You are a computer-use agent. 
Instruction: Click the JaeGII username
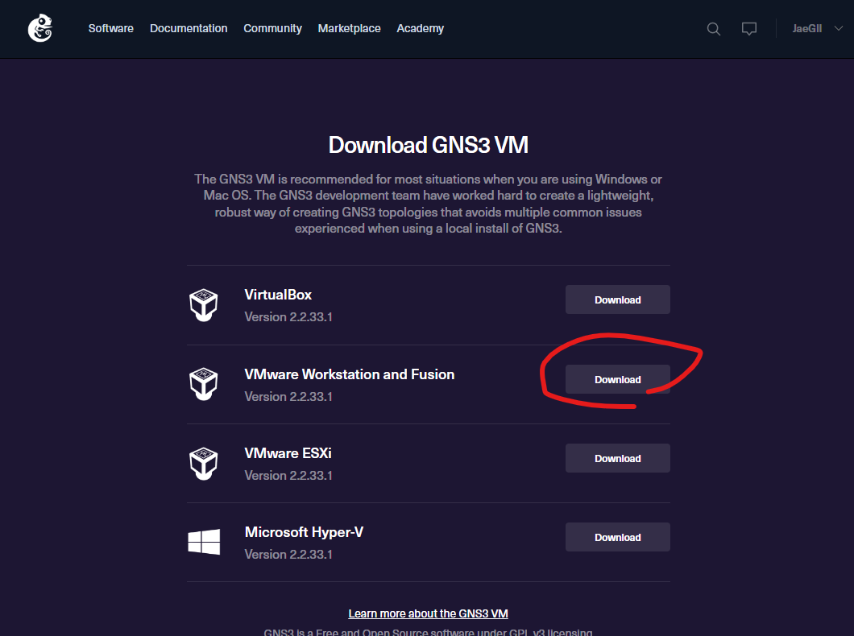(806, 28)
